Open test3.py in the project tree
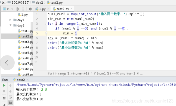 pyautogui.click(x=25, y=42)
